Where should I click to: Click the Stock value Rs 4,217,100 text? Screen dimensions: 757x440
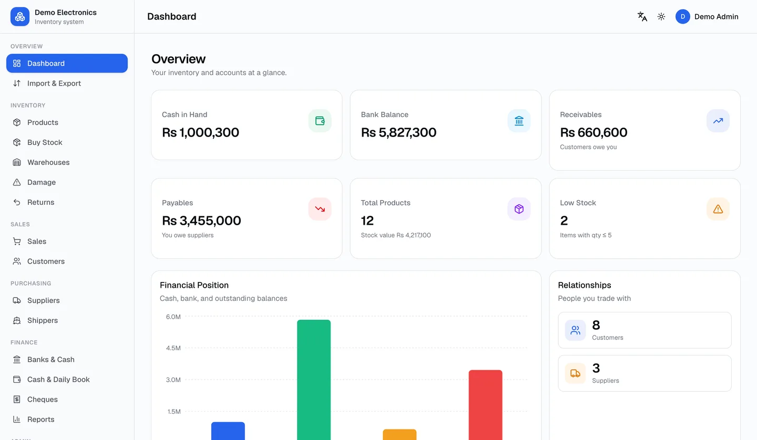pyautogui.click(x=396, y=235)
